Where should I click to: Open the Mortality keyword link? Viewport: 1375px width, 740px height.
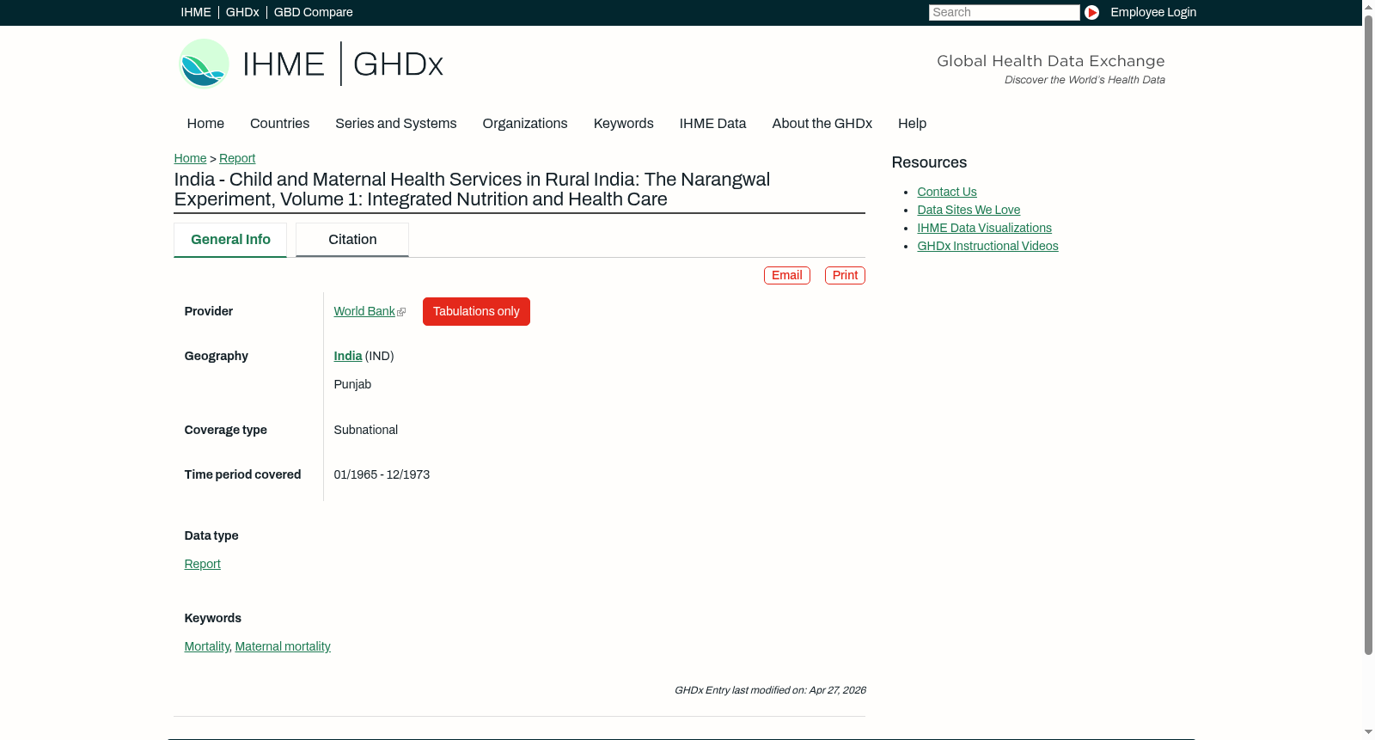click(x=206, y=646)
